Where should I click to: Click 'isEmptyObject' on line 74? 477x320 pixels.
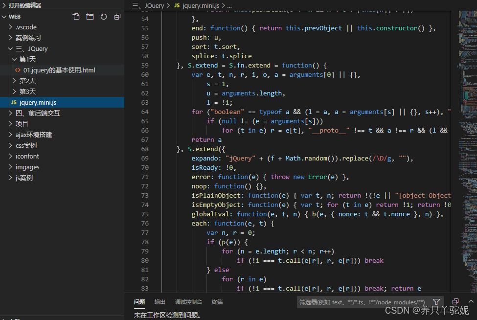pos(216,205)
